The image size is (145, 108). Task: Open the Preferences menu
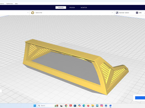click(x=9, y=4)
